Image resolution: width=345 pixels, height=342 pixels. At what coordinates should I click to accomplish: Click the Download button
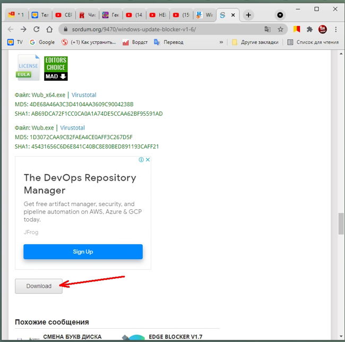coord(39,286)
